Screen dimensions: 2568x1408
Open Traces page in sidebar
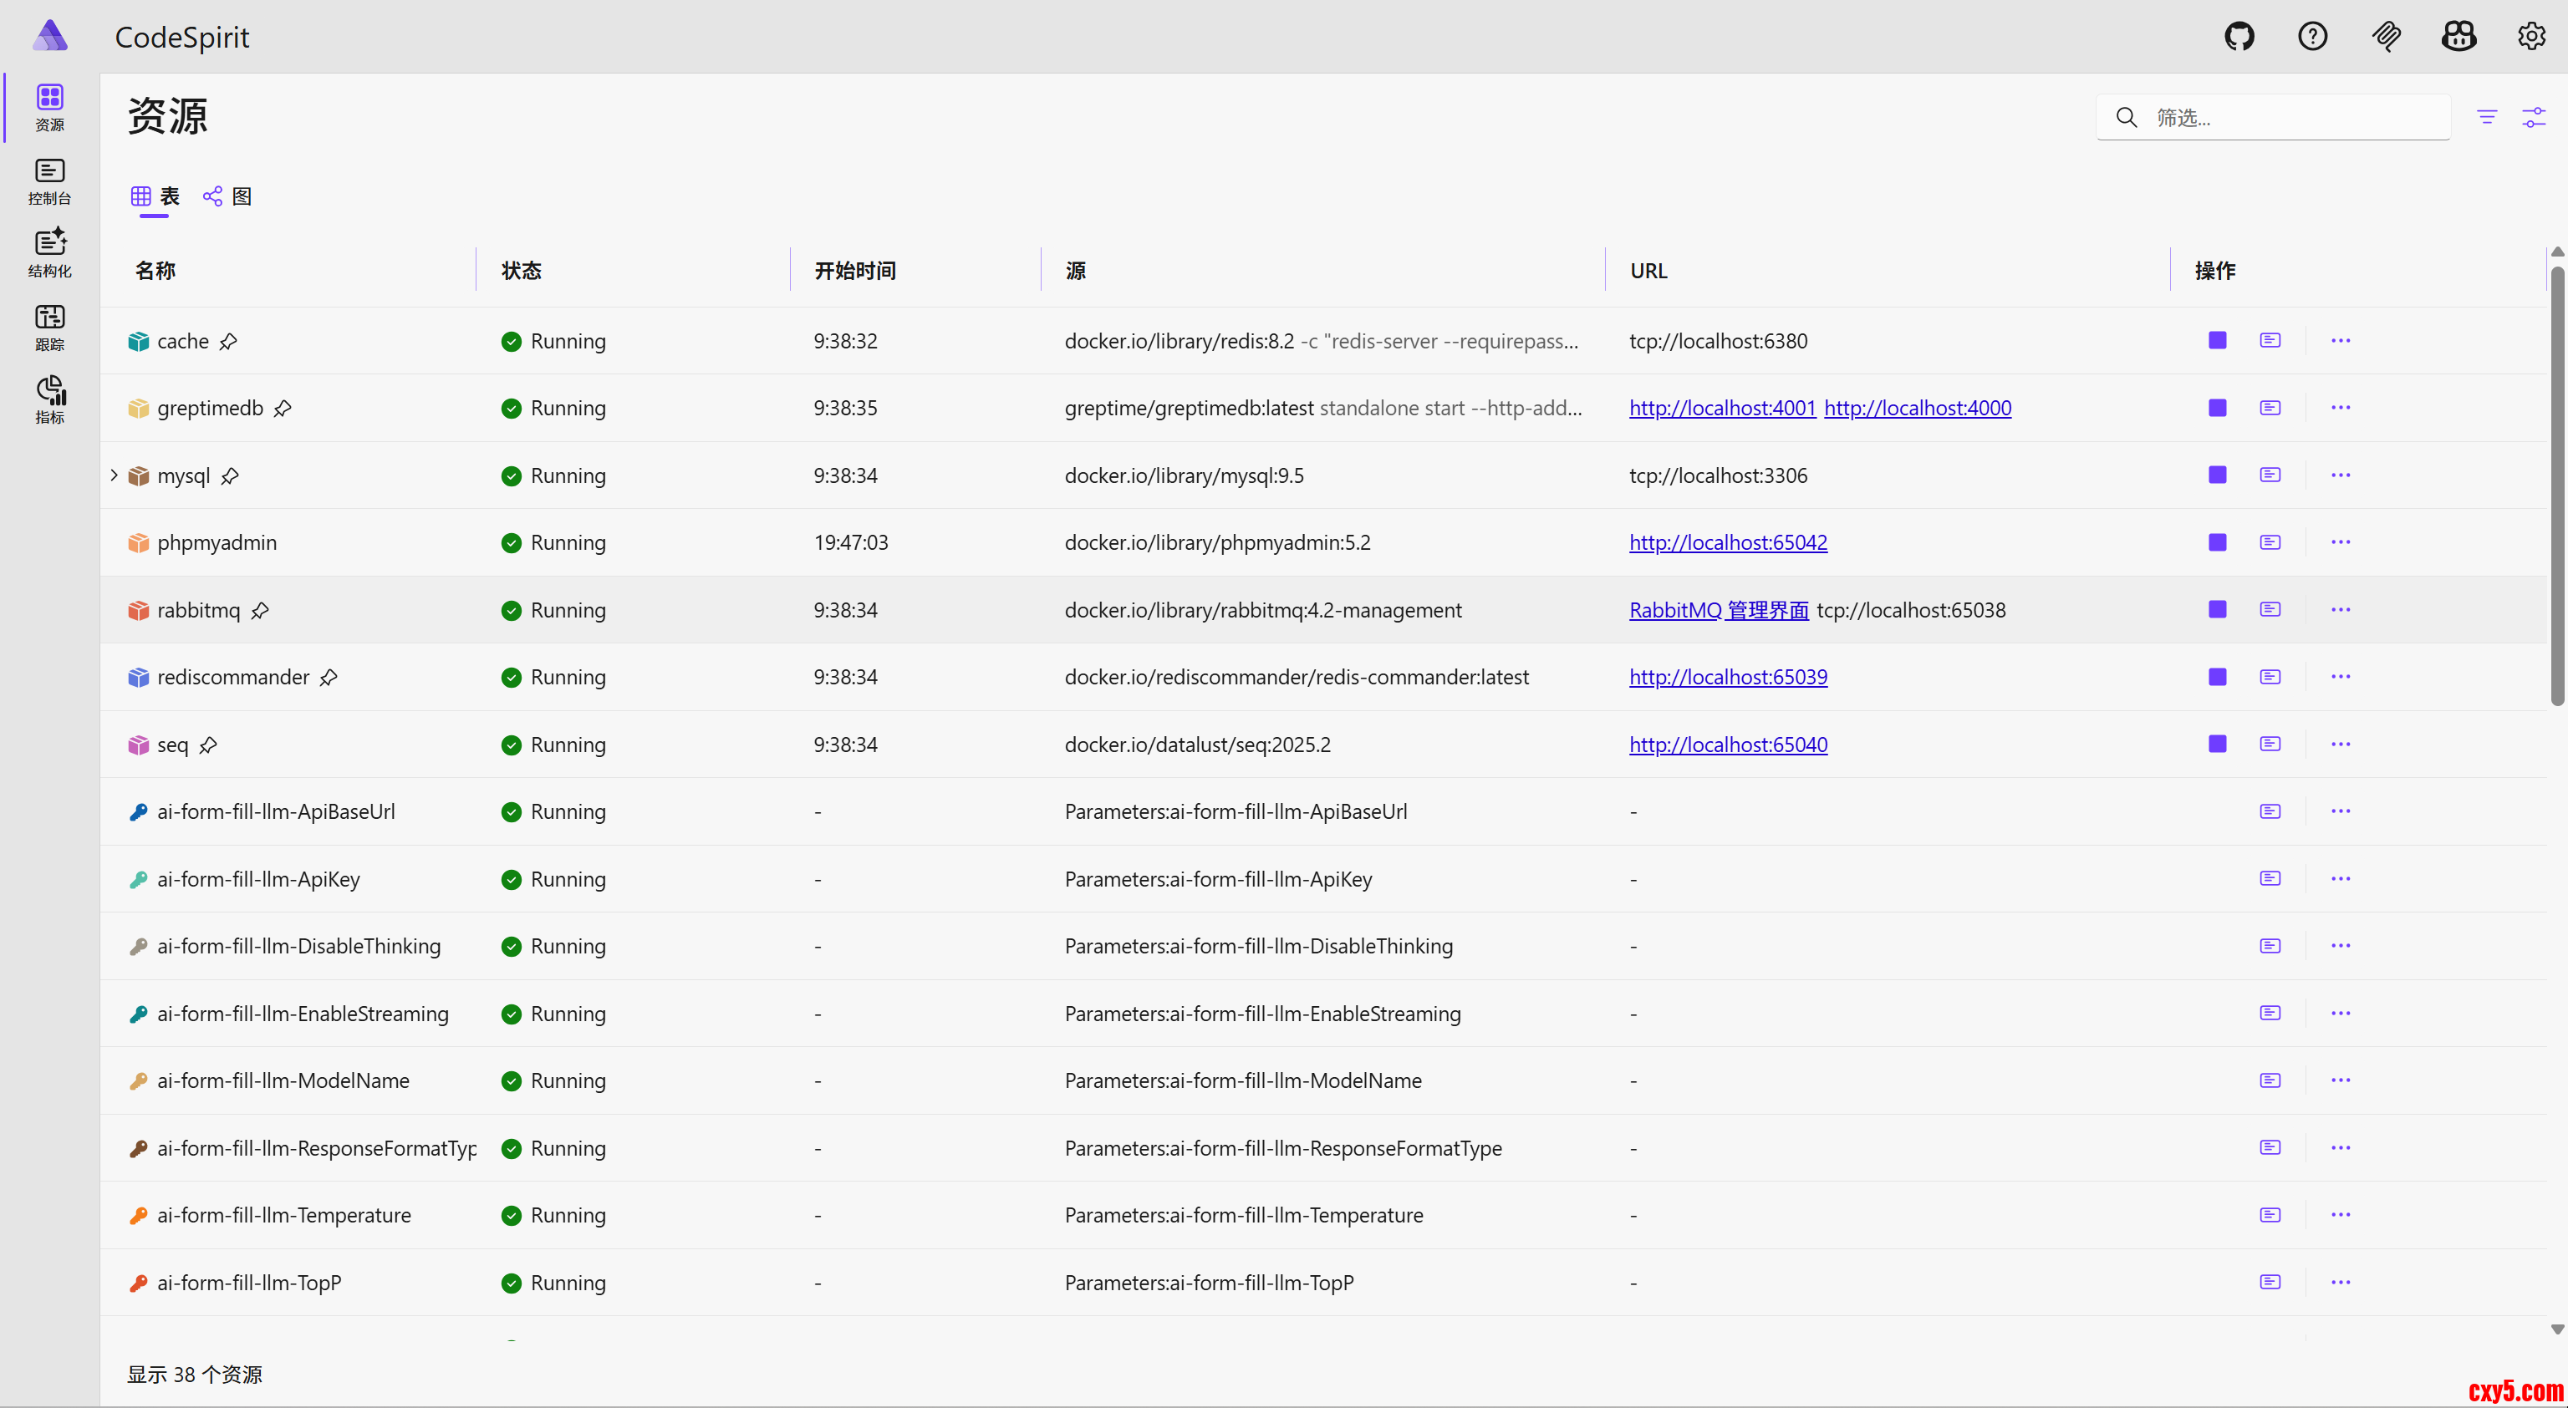tap(48, 328)
